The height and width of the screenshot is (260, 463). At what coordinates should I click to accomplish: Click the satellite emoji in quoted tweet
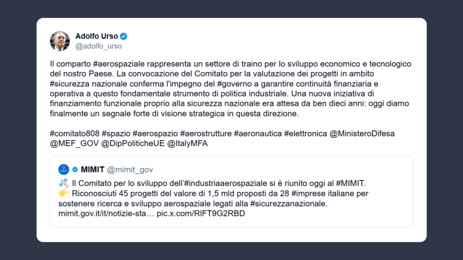(63, 183)
